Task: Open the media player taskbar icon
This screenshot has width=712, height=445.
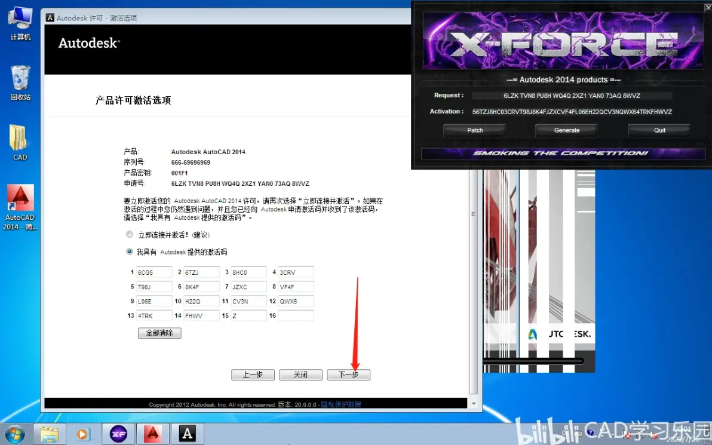Action: click(x=83, y=434)
